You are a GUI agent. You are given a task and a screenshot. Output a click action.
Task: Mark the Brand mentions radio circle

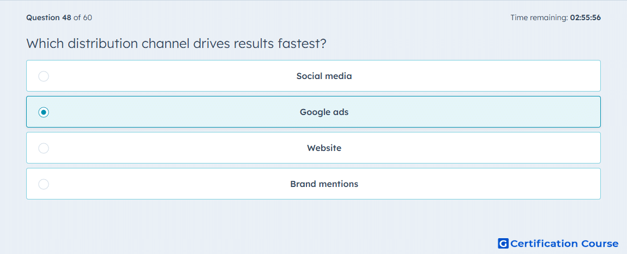point(44,184)
